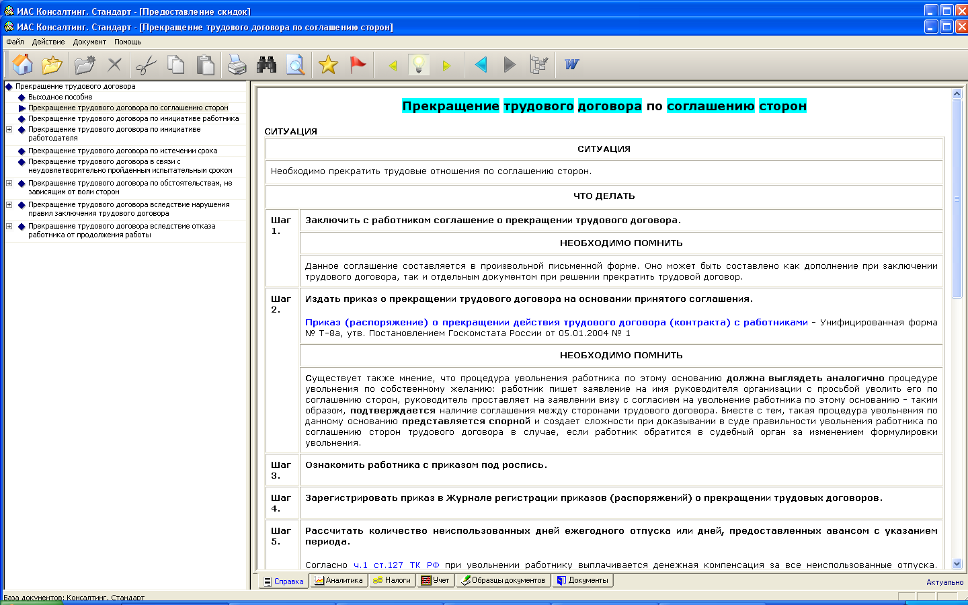Expand 'вследствие отказа работника' tree node
This screenshot has width=968, height=605.
tap(9, 227)
